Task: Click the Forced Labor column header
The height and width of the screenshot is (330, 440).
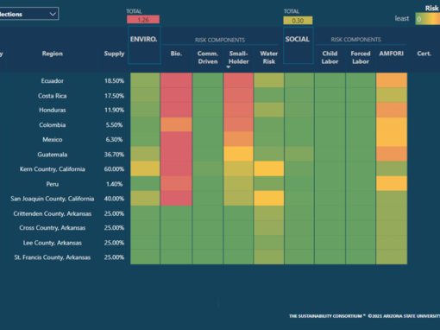Action: click(x=361, y=57)
